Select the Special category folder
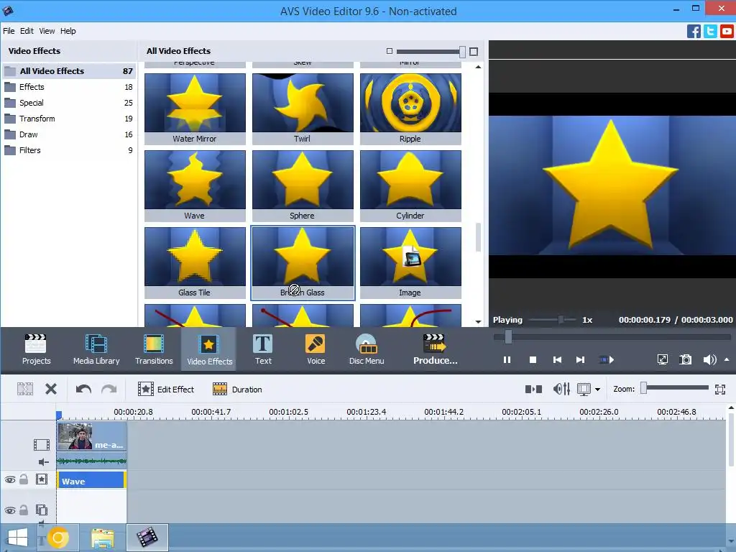 [69, 103]
